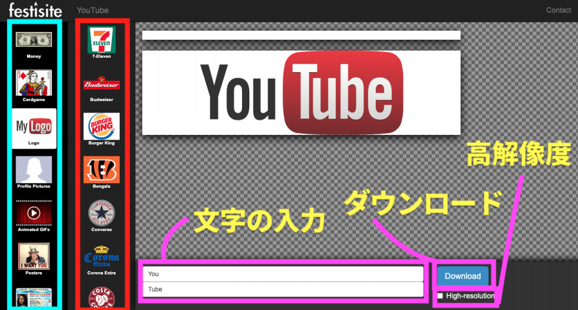Click the Money label text

point(34,57)
